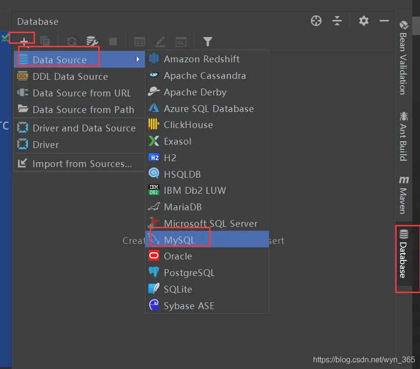
Task: Click the editor vertical scrollbar at top right
Action: tap(416, 26)
